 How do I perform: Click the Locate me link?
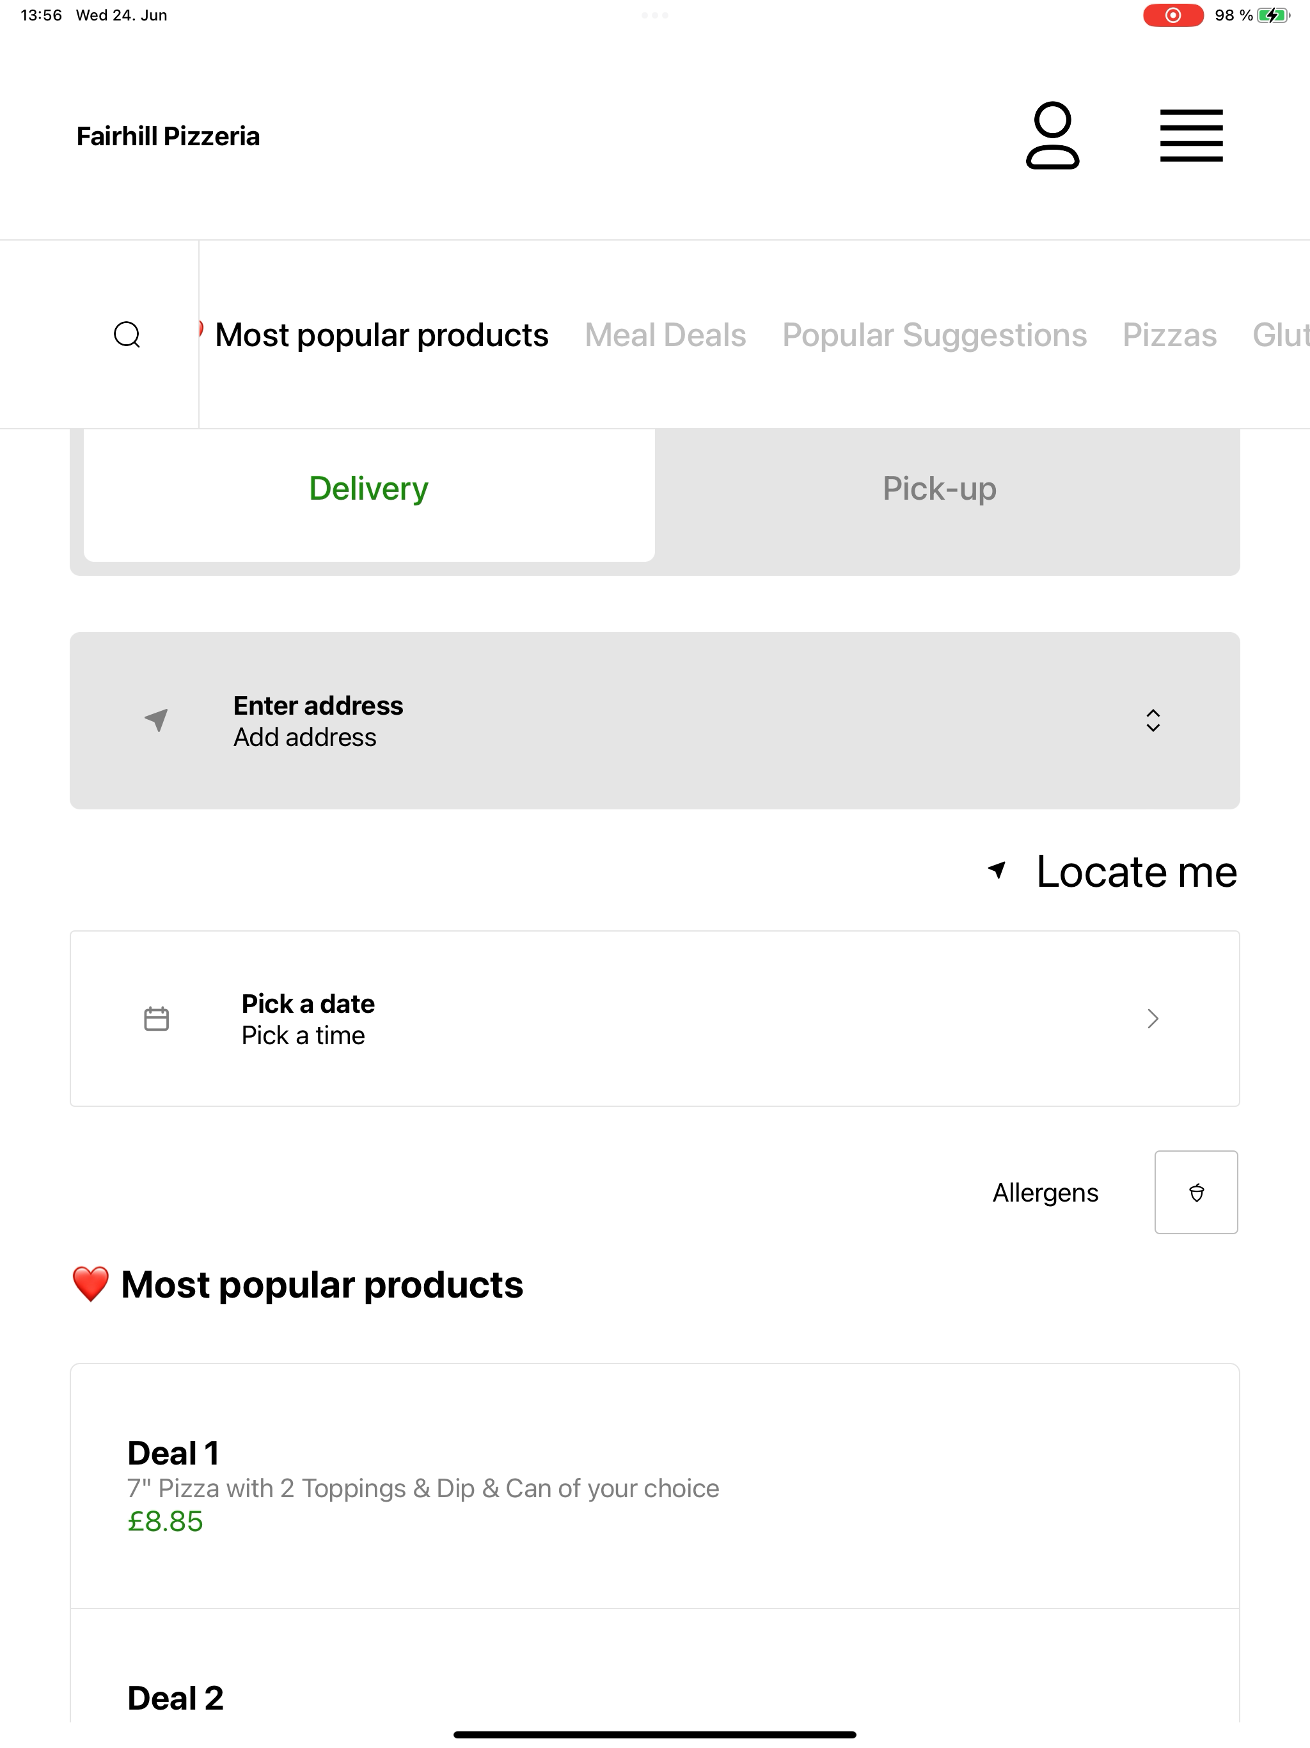(1136, 871)
